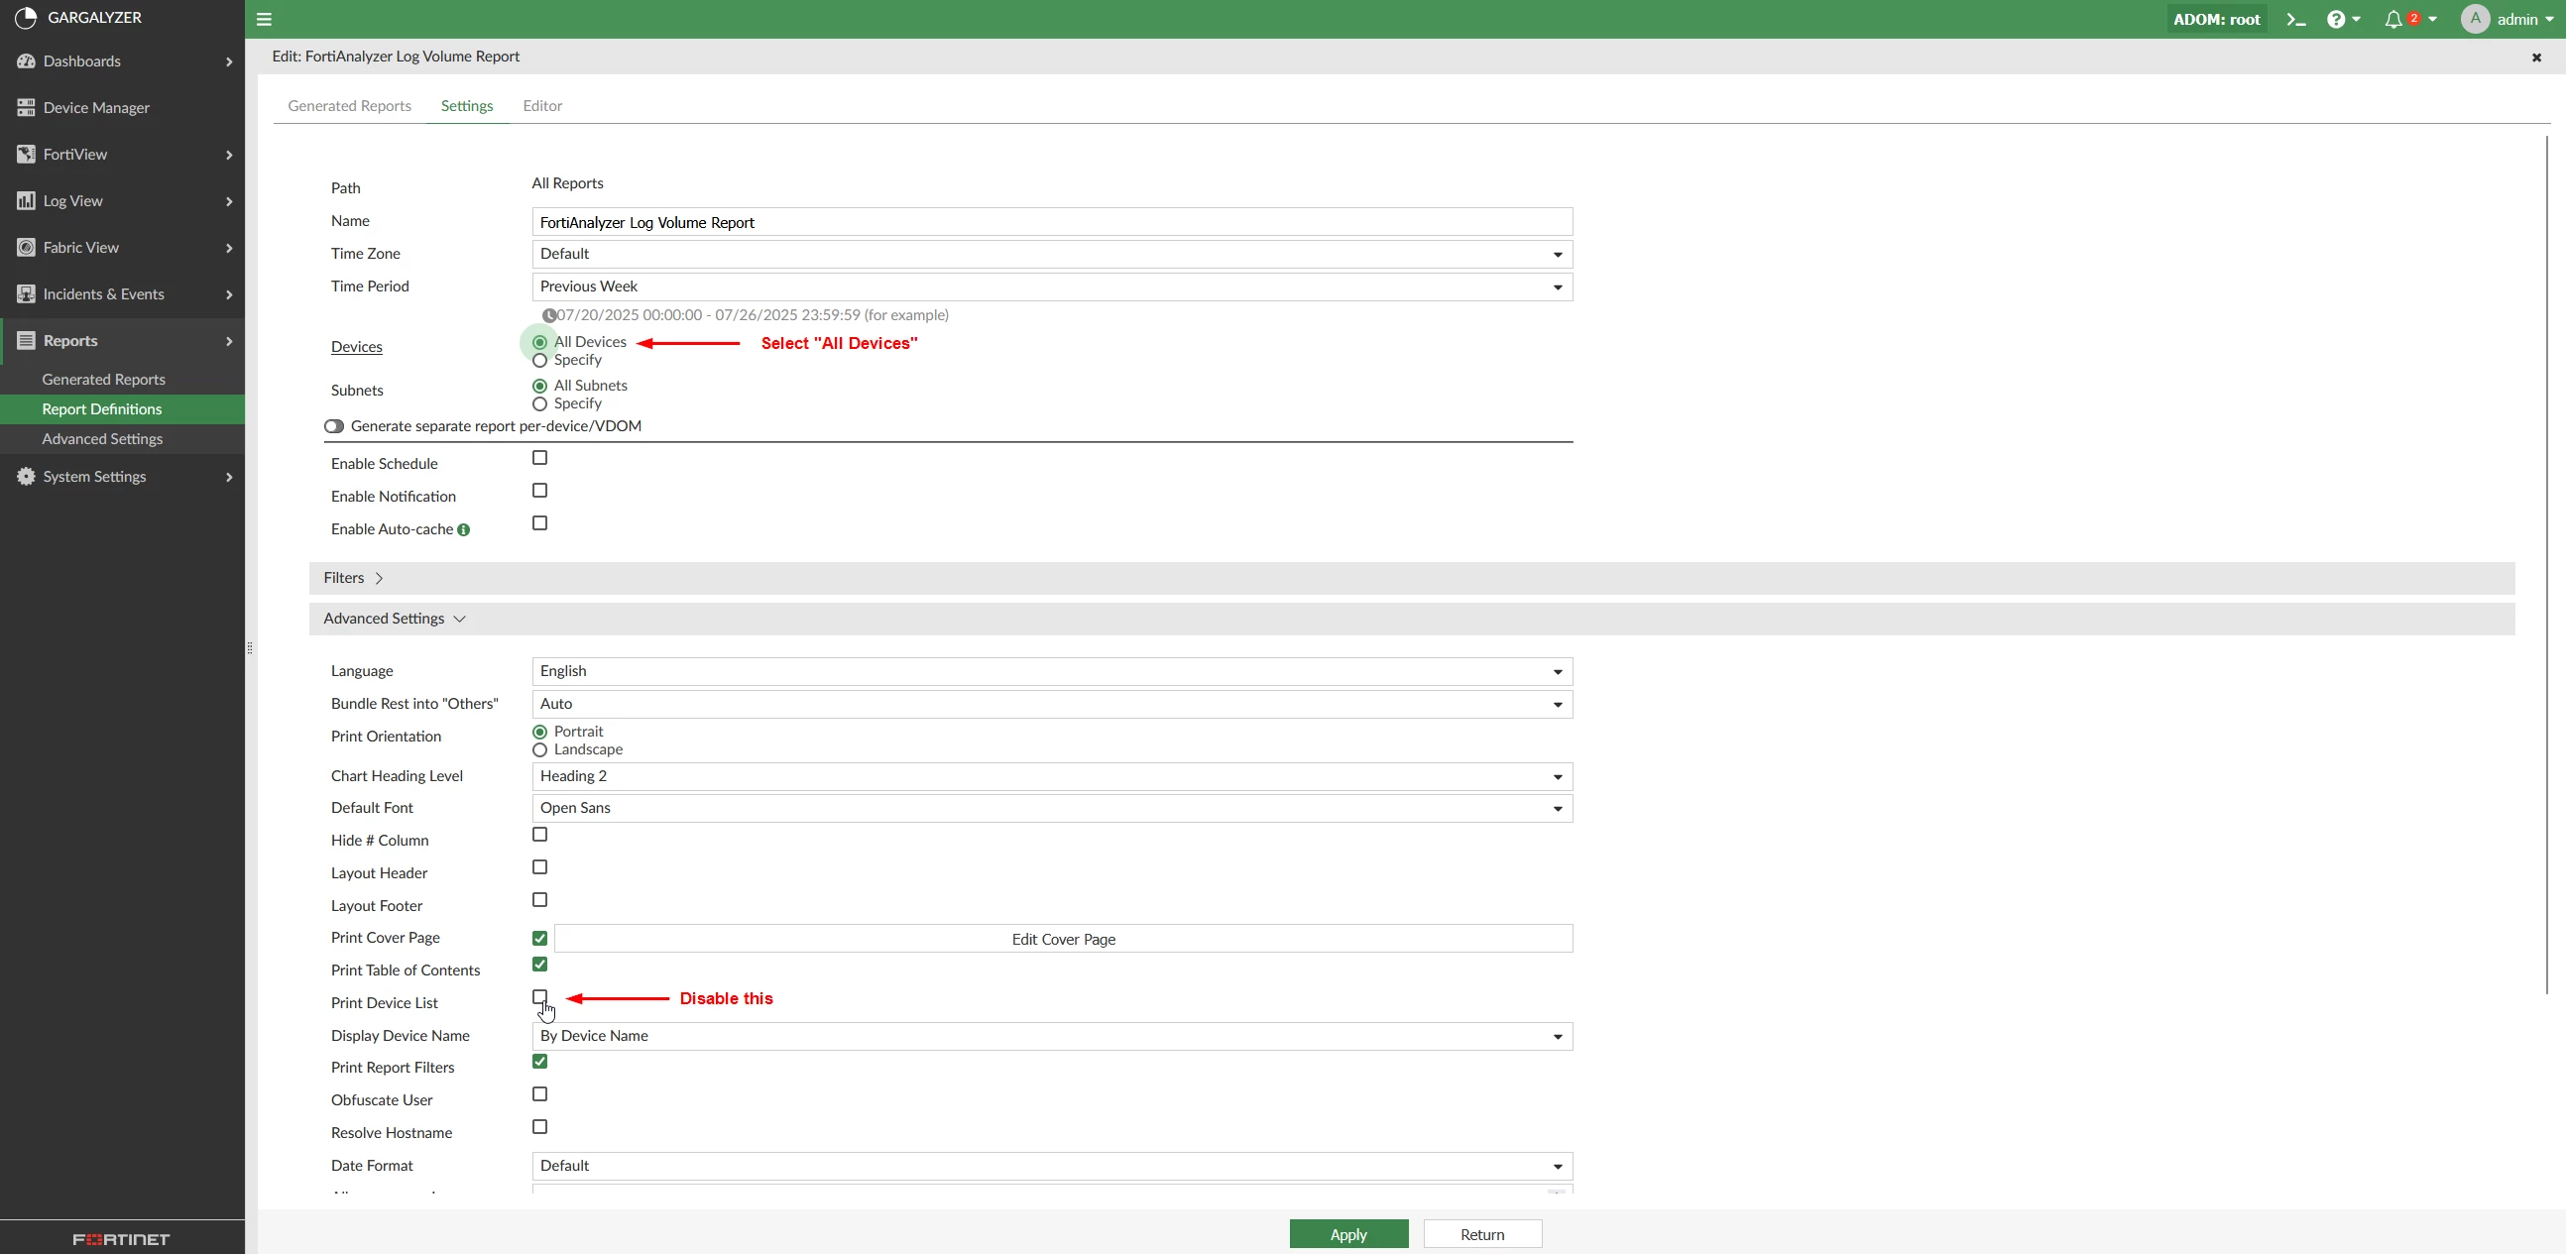The height and width of the screenshot is (1254, 2566).
Task: Open the Time Period dropdown
Action: tap(1052, 286)
